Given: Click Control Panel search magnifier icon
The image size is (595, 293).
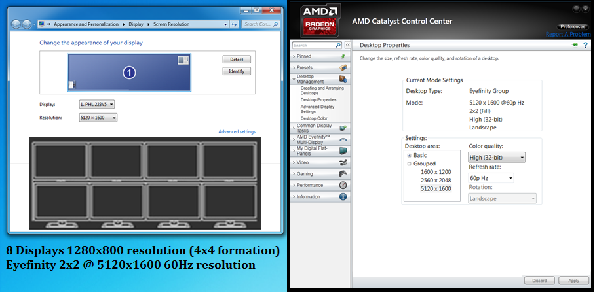Looking at the screenshot, I should (x=275, y=24).
